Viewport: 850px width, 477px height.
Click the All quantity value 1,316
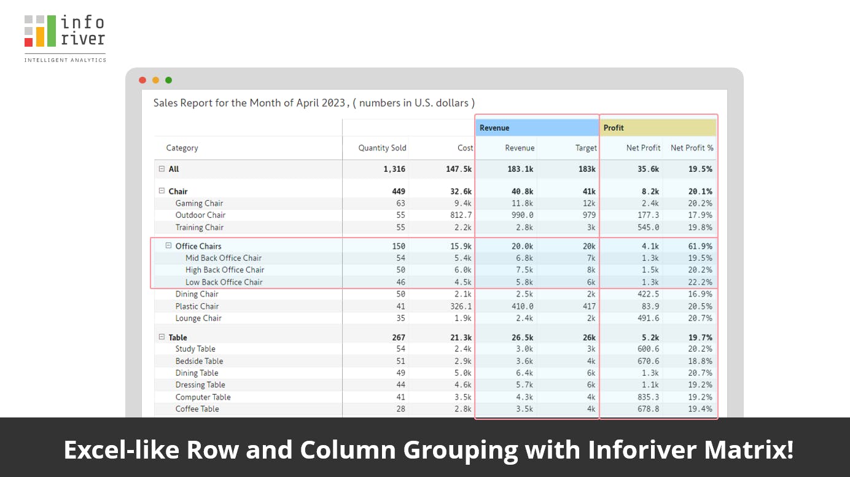(x=394, y=169)
